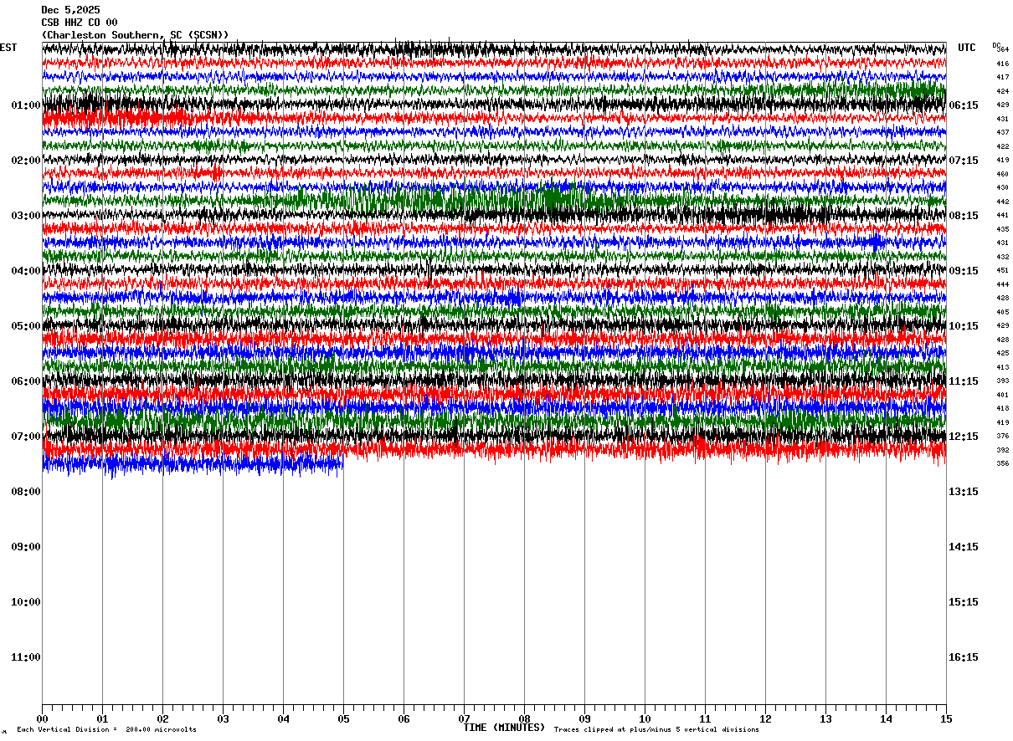Click the 'CSB HHZ CO 00' station code line
1013x741 pixels.
pos(80,23)
